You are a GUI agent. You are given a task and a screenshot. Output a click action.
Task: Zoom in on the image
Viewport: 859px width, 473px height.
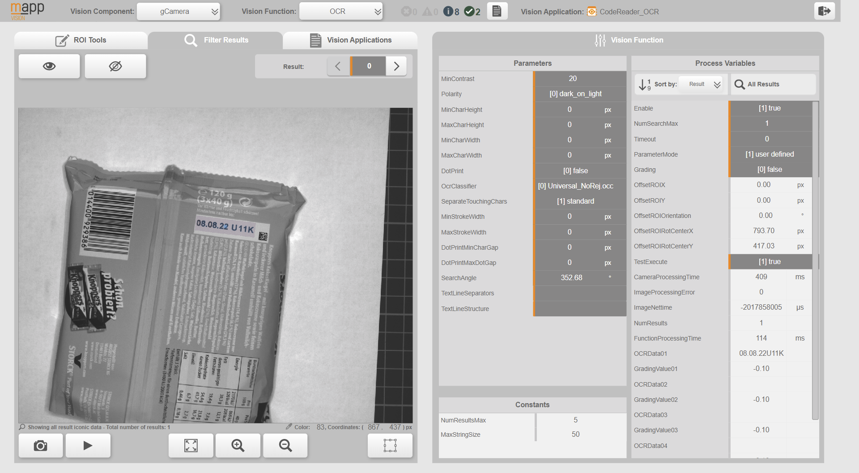(x=238, y=446)
